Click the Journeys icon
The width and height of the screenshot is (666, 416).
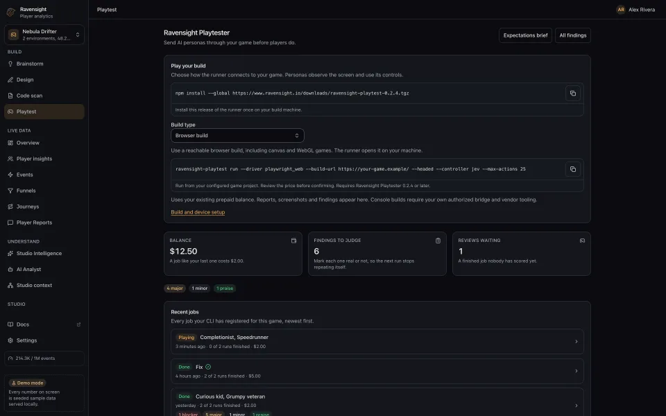(10, 207)
